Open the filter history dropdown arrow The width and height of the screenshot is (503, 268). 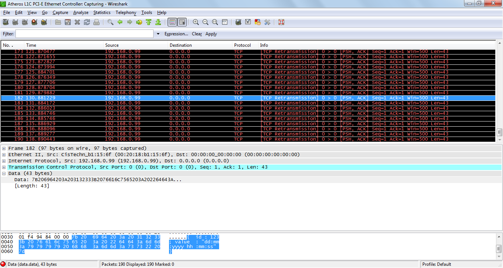(x=158, y=34)
